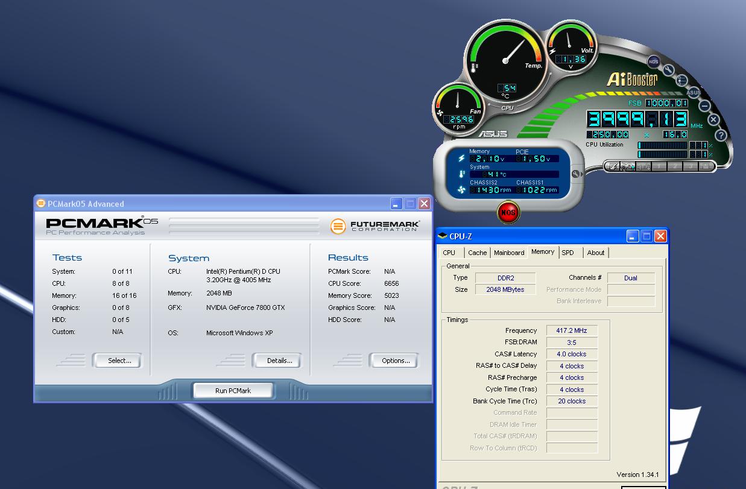Click the floppy disk save icon in AI Booster

point(706,166)
